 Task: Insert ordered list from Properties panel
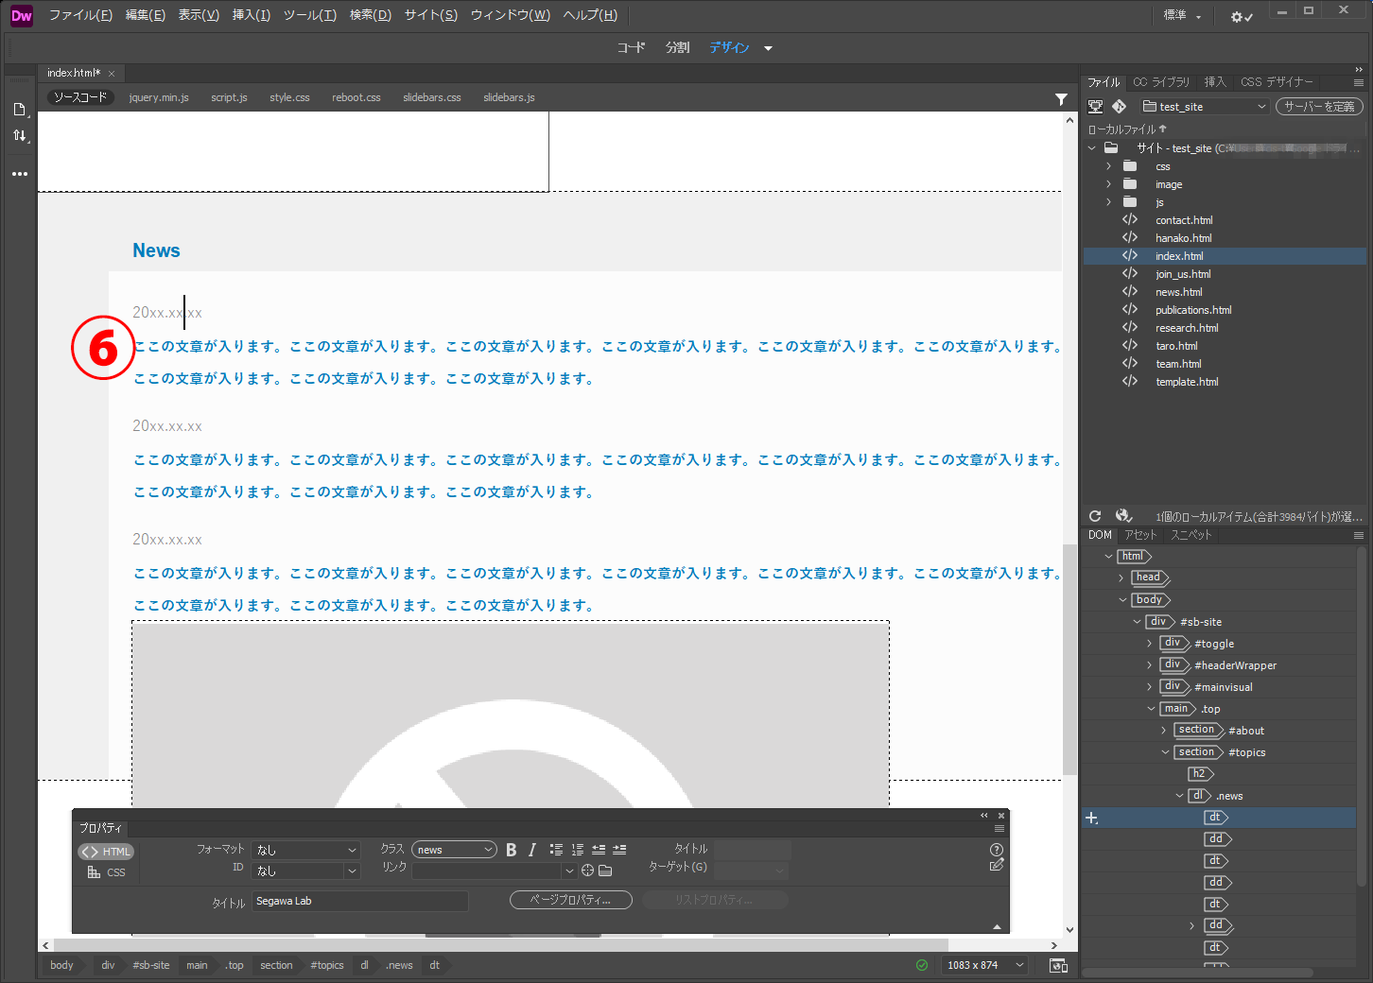coord(577,850)
